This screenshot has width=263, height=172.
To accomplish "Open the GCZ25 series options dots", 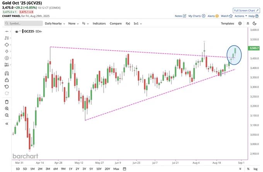I will click(x=20, y=31).
